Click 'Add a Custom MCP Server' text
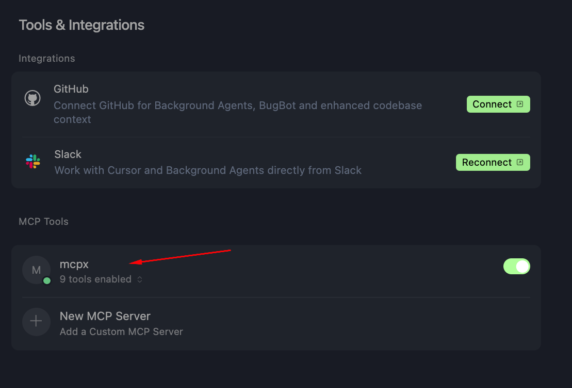 click(121, 331)
